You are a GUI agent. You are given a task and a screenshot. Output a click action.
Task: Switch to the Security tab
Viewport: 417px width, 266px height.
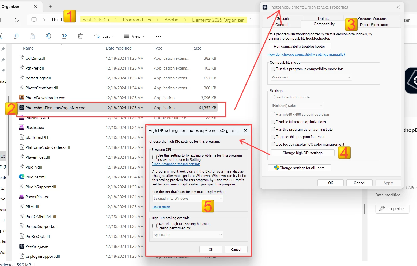pyautogui.click(x=283, y=18)
